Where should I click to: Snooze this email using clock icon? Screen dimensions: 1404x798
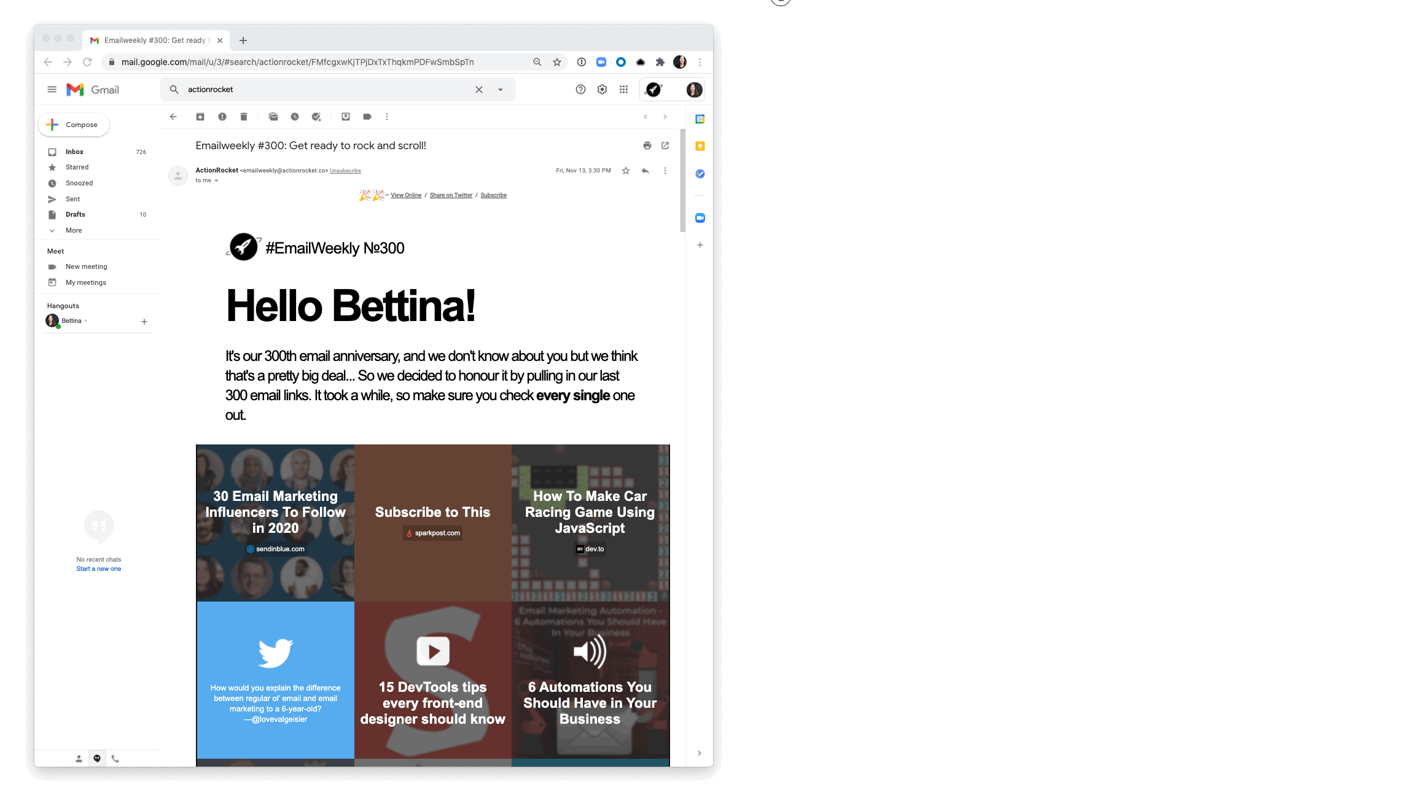point(295,117)
